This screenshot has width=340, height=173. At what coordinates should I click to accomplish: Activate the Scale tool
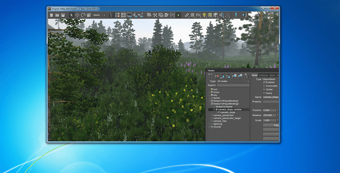89,15
